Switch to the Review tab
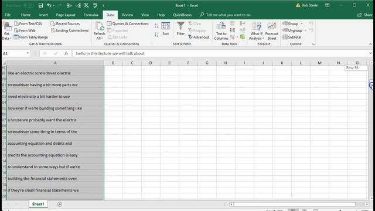375x211 pixels. pos(128,15)
